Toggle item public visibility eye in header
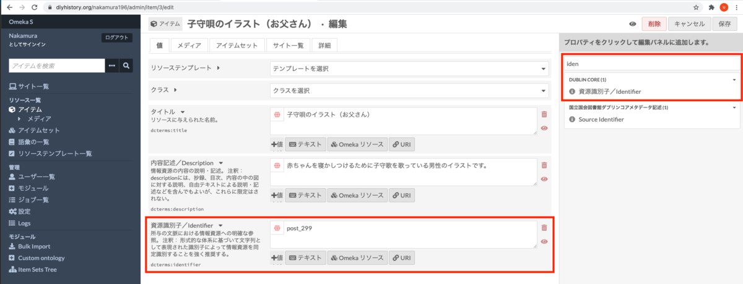Image resolution: width=743 pixels, height=284 pixels. point(633,24)
